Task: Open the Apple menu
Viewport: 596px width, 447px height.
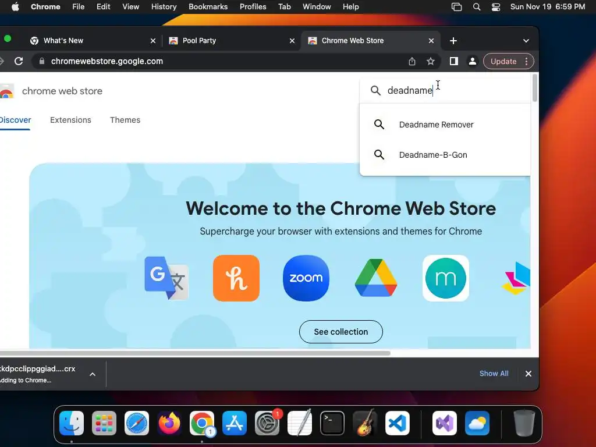Action: pos(15,7)
